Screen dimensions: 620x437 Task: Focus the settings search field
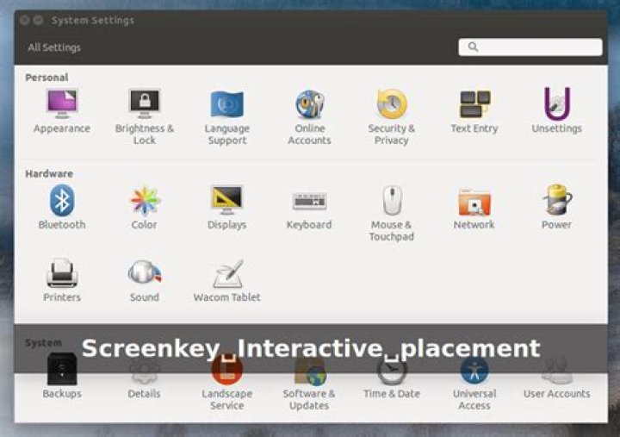point(530,47)
